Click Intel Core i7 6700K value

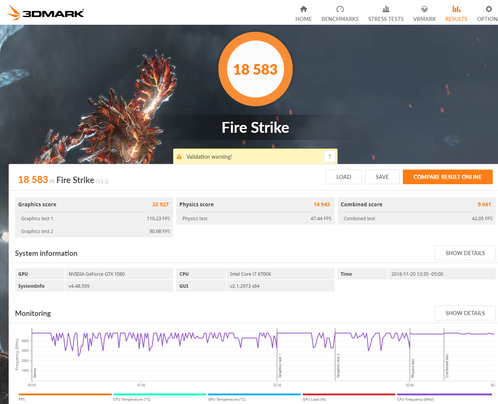pos(251,274)
